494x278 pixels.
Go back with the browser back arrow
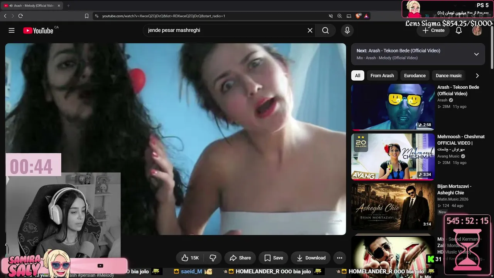click(5, 16)
